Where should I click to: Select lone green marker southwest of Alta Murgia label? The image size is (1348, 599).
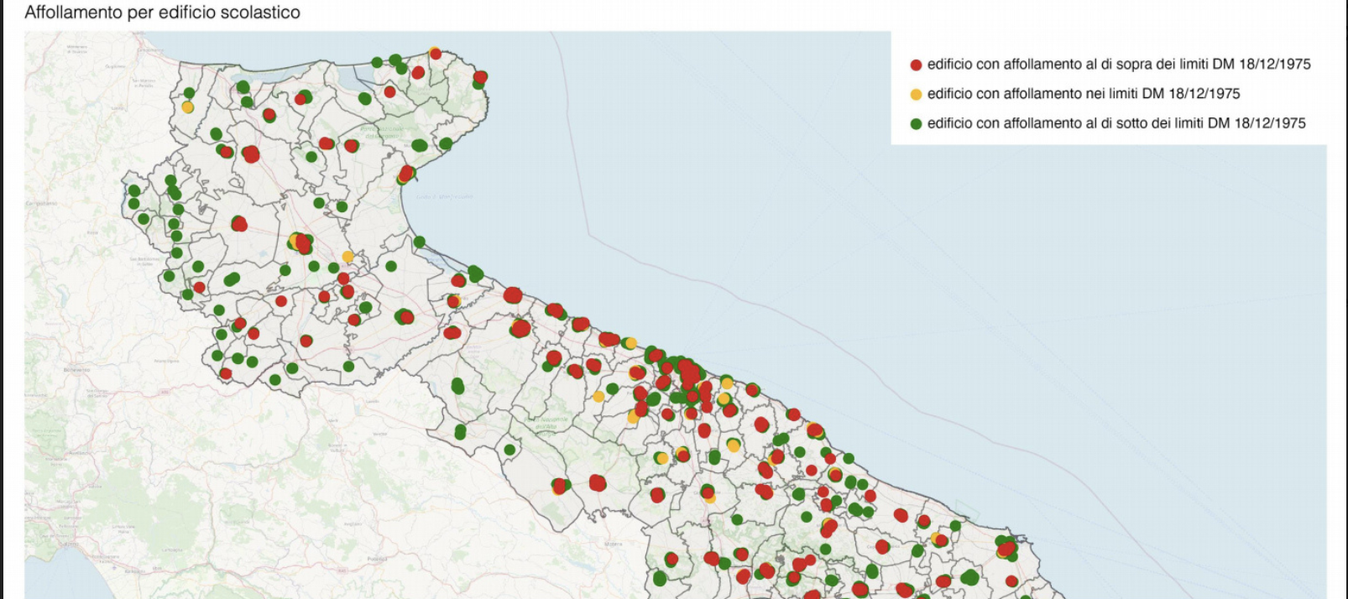pyautogui.click(x=509, y=450)
